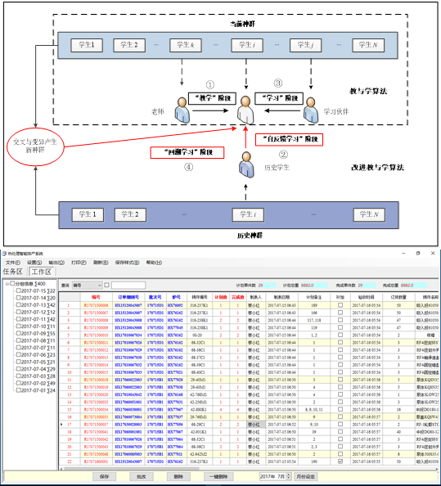Click the search text input field
The width and height of the screenshot is (441, 486).
tap(128, 286)
